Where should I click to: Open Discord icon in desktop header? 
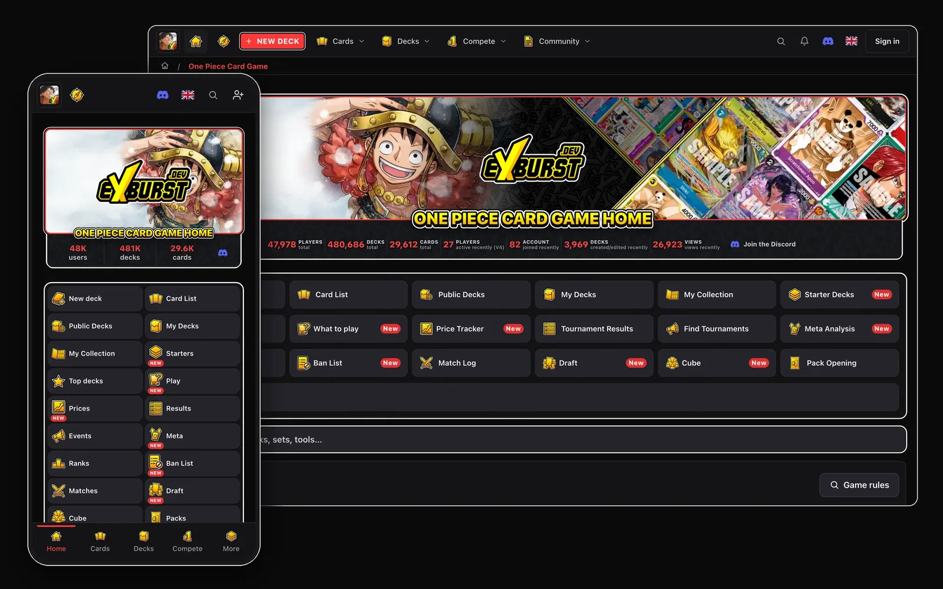pyautogui.click(x=828, y=41)
